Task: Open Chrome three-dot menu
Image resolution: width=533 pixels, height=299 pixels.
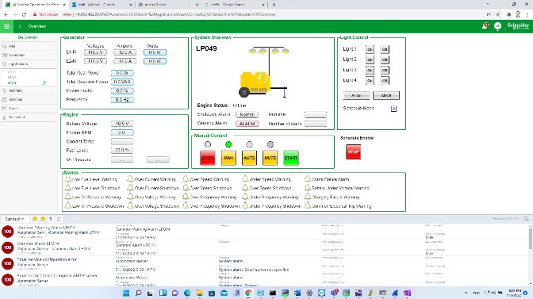Action: pos(527,14)
